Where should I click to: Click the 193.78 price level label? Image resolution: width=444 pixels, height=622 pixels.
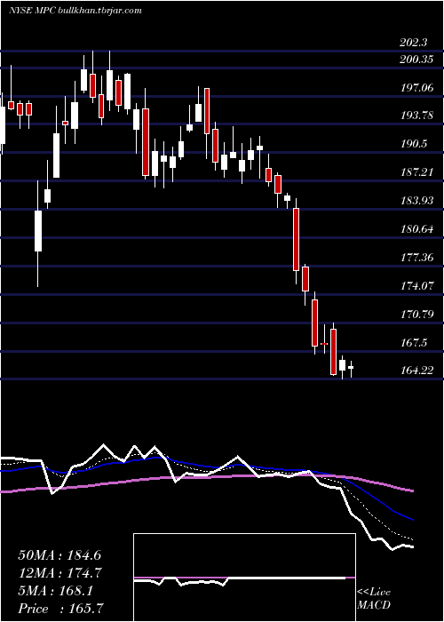coord(416,116)
